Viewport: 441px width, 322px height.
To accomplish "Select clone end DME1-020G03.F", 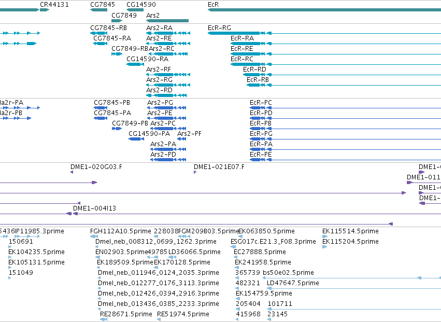I will pyautogui.click(x=96, y=167).
